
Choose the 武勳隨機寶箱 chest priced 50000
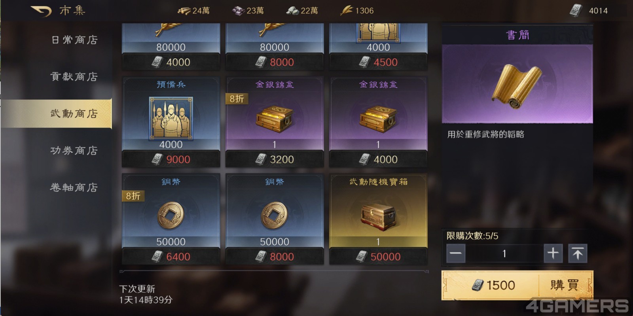pyautogui.click(x=378, y=219)
